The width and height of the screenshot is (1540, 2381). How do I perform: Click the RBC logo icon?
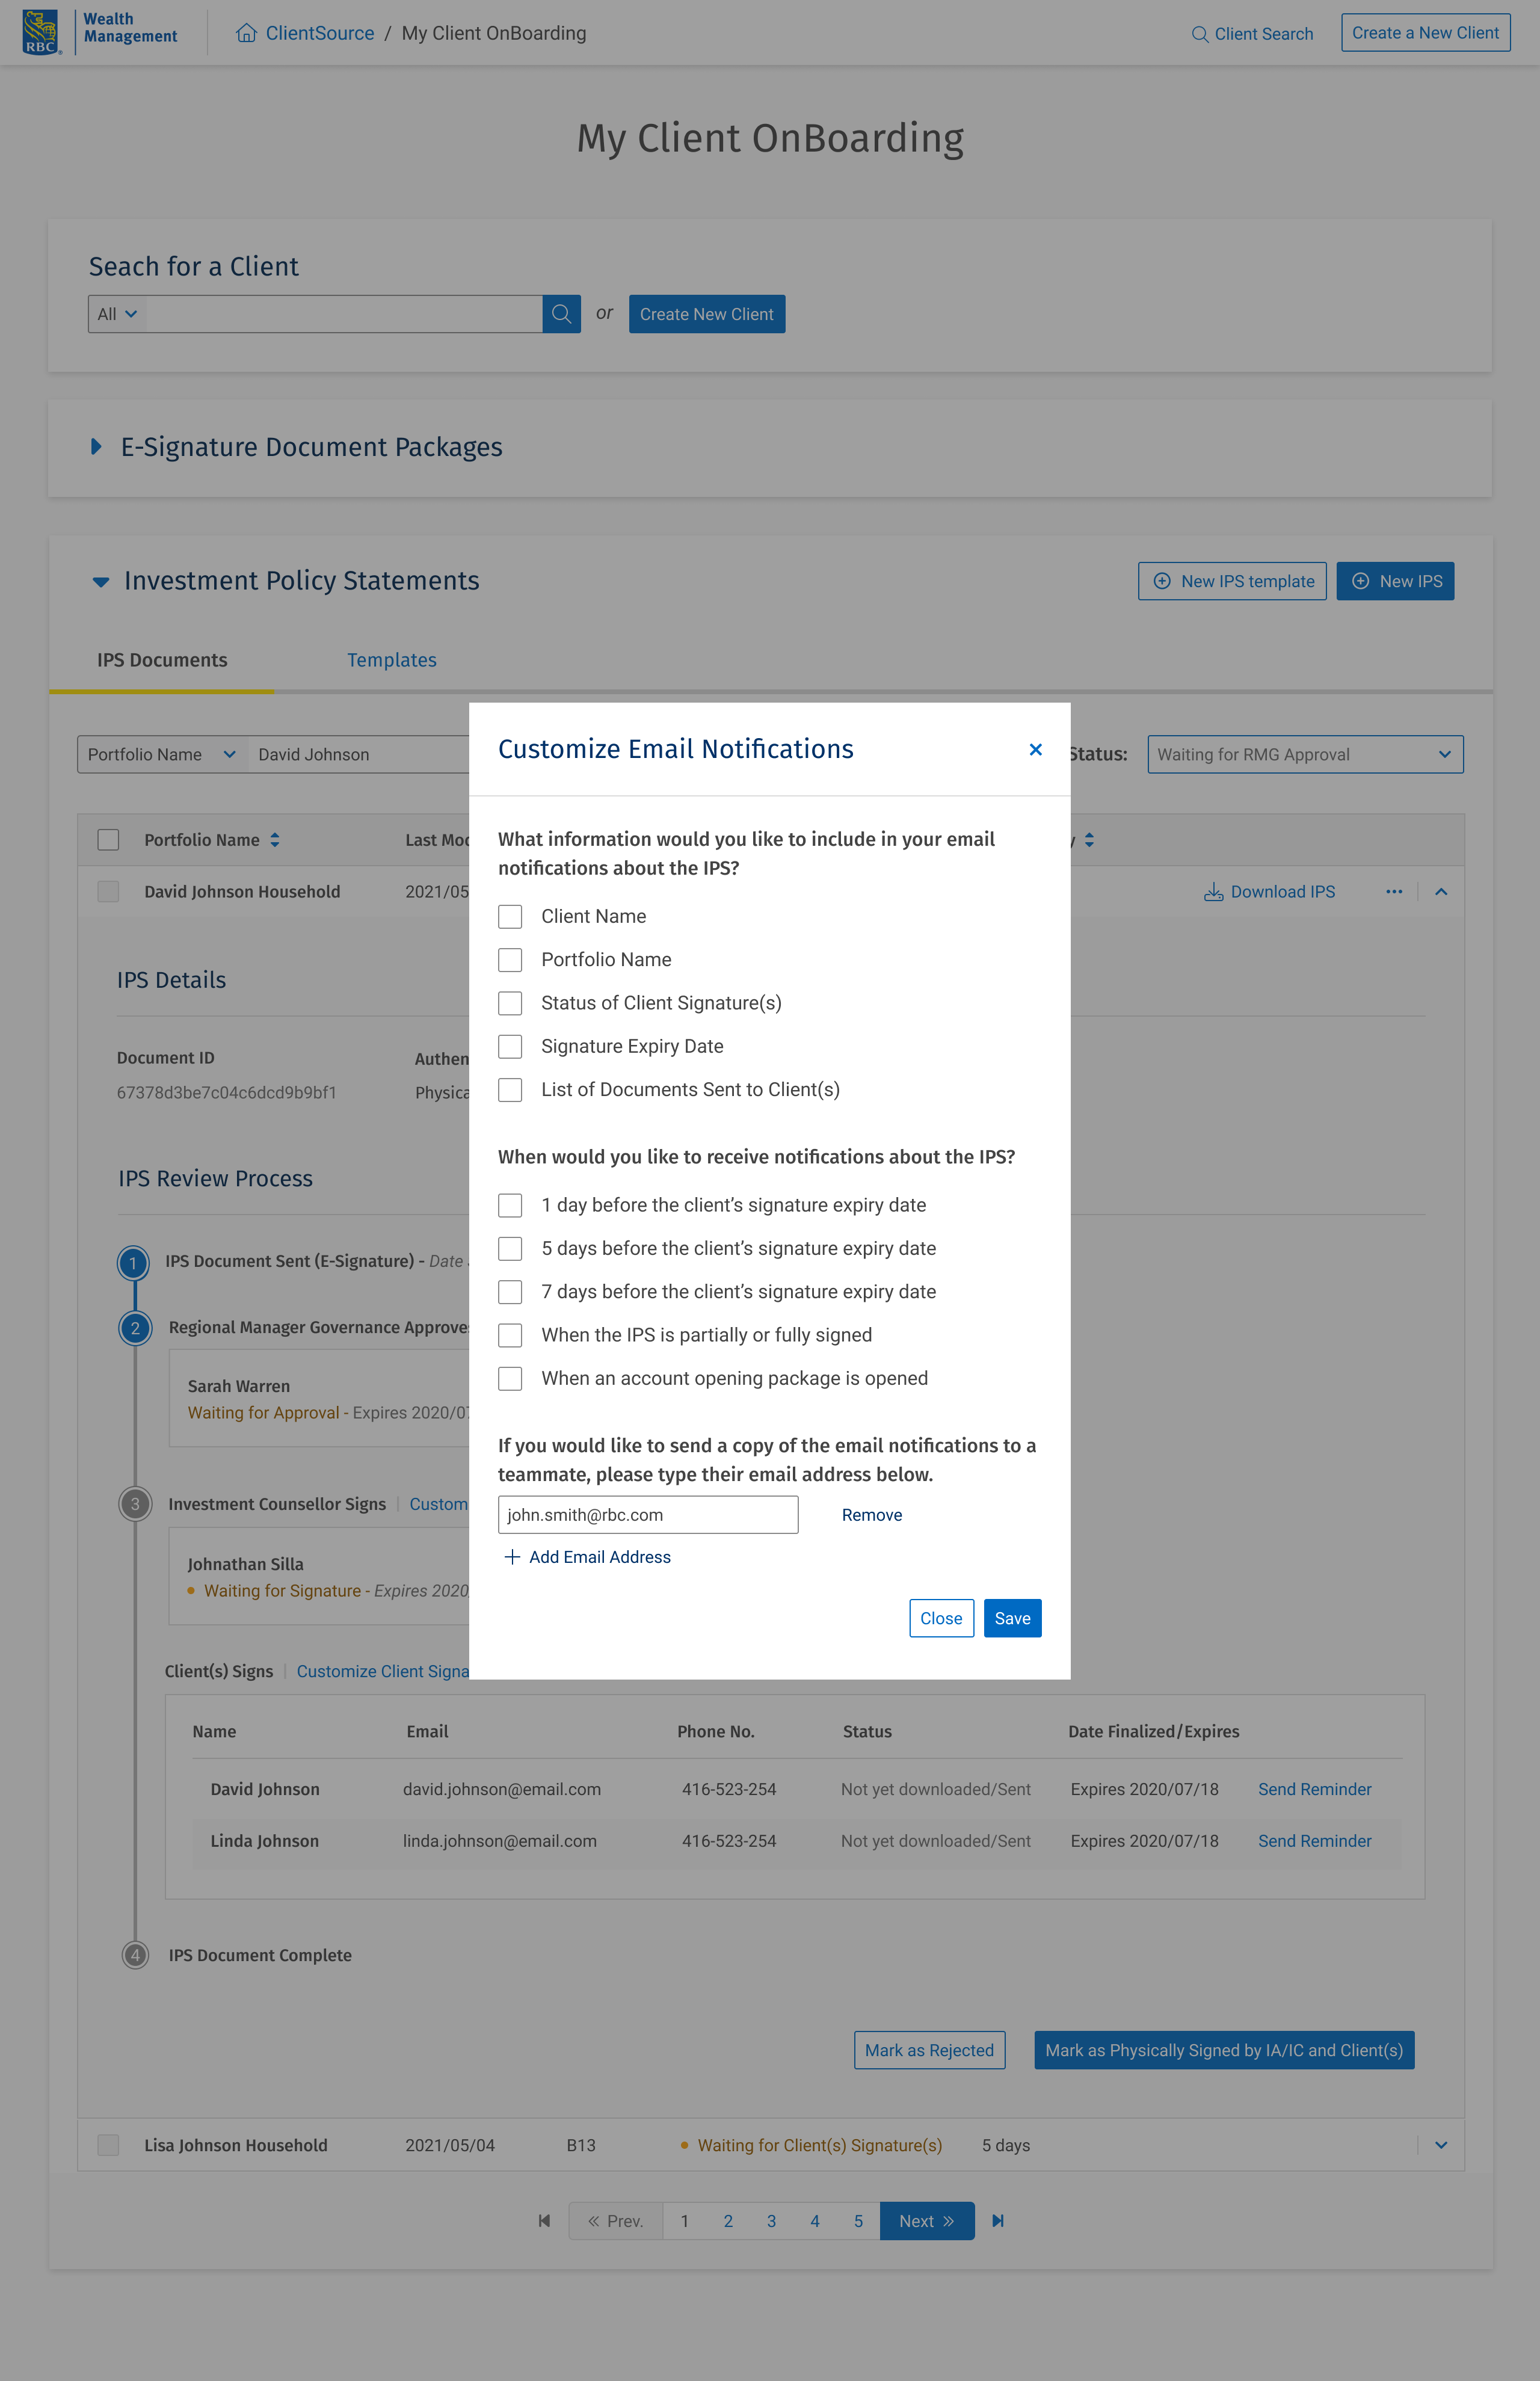40,32
